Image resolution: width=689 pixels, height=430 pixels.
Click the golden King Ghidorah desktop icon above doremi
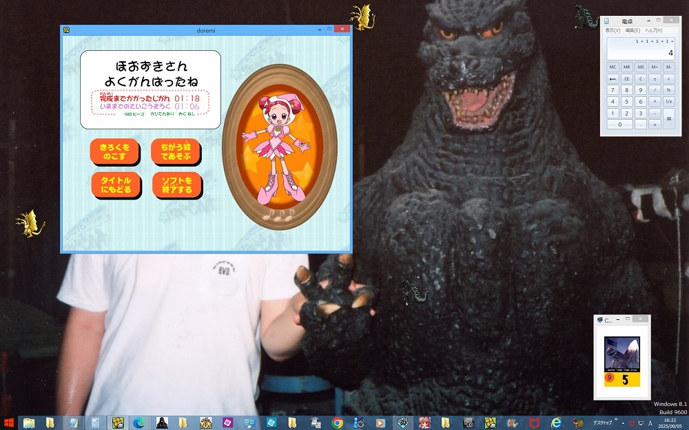pyautogui.click(x=363, y=17)
